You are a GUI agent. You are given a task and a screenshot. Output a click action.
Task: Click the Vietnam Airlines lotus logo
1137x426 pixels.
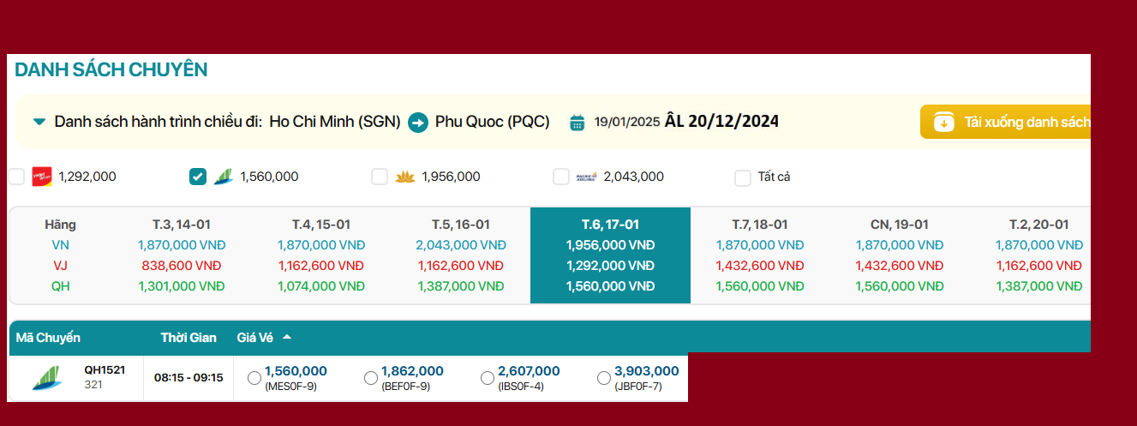coord(405,177)
